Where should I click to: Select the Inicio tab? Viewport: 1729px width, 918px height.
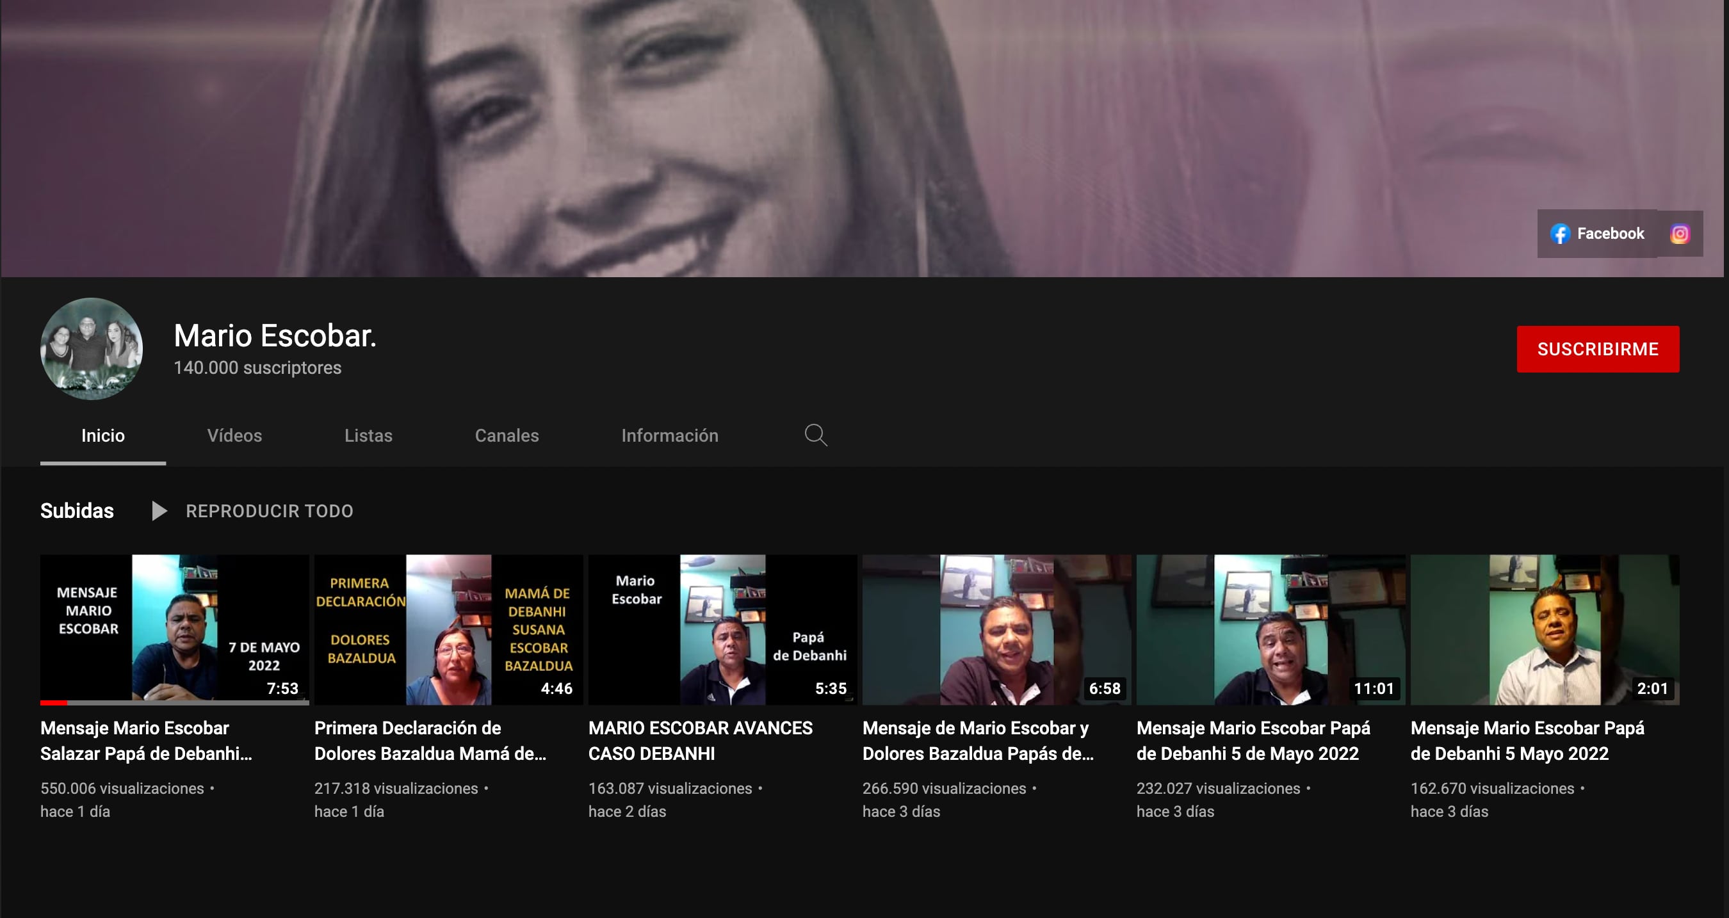[x=102, y=435]
